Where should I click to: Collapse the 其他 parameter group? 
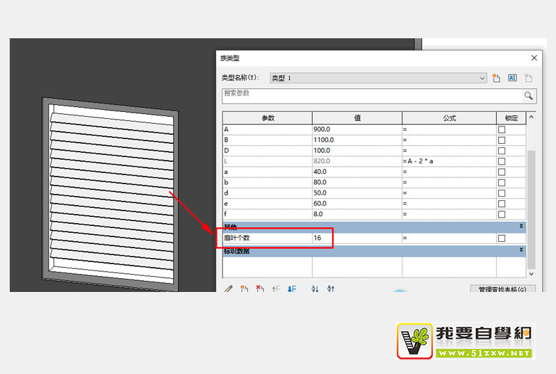521,227
